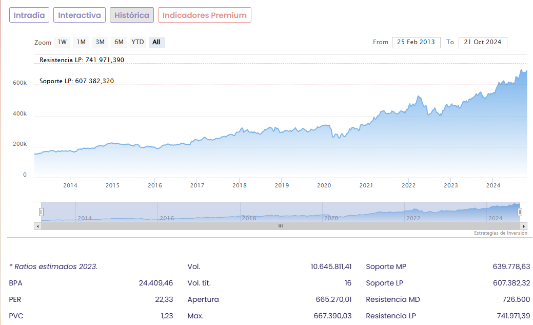Open the Indicadores Premium tab
Viewport: 533px width, 325px height.
tap(205, 15)
